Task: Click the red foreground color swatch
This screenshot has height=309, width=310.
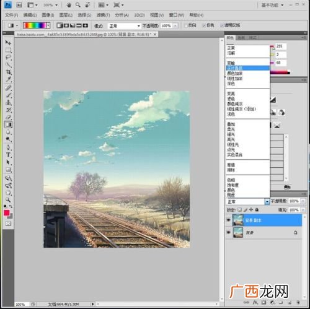Action: (x=7, y=212)
